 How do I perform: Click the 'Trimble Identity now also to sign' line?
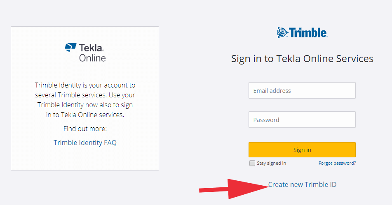pyautogui.click(x=85, y=105)
